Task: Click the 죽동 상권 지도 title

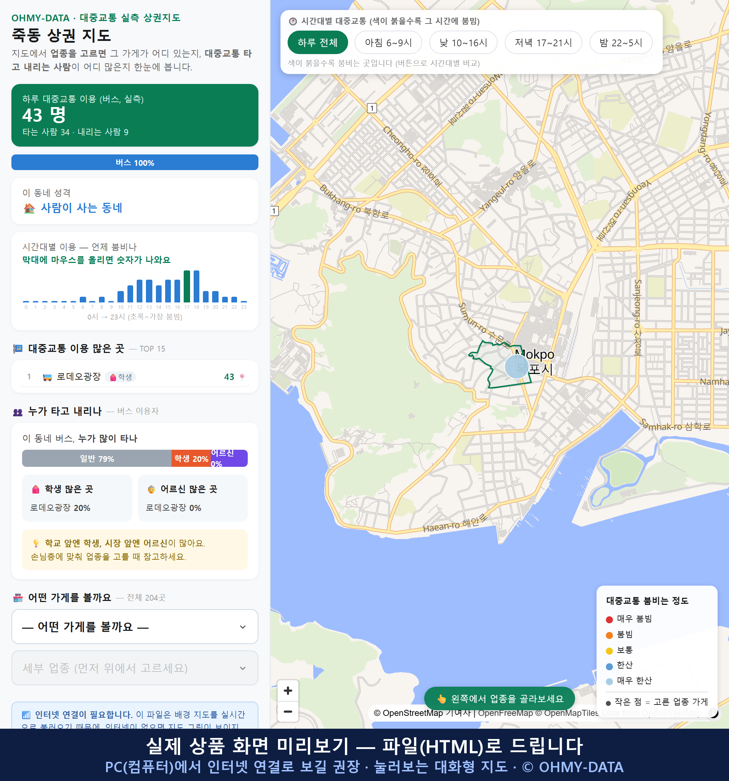Action: [x=61, y=35]
